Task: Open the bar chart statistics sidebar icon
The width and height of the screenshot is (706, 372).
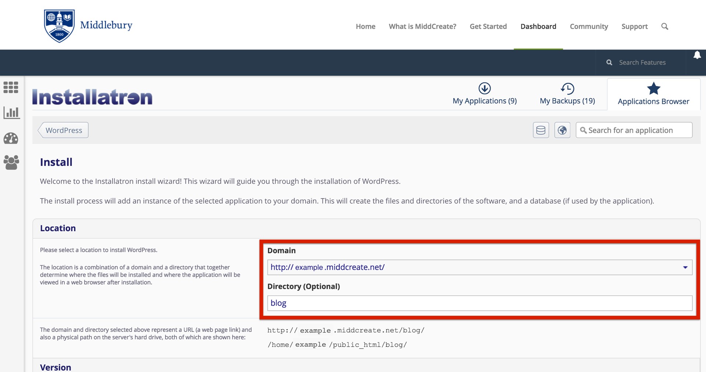Action: (11, 112)
